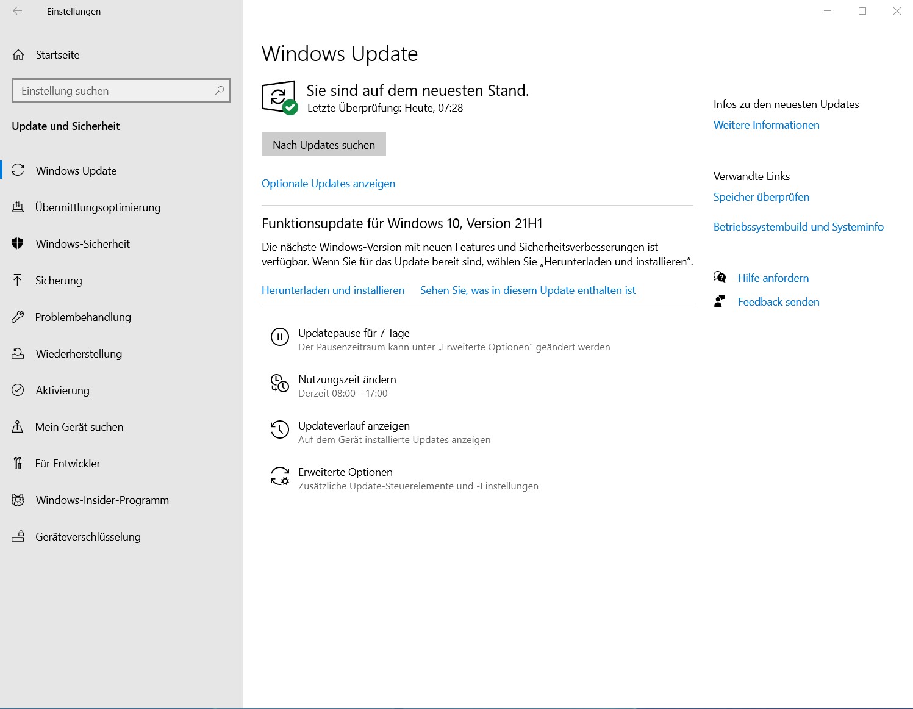Click the search magnifier icon
The height and width of the screenshot is (709, 913).
coord(220,90)
